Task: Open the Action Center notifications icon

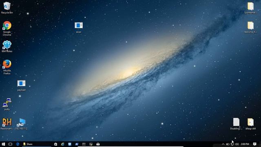Action: (254, 144)
